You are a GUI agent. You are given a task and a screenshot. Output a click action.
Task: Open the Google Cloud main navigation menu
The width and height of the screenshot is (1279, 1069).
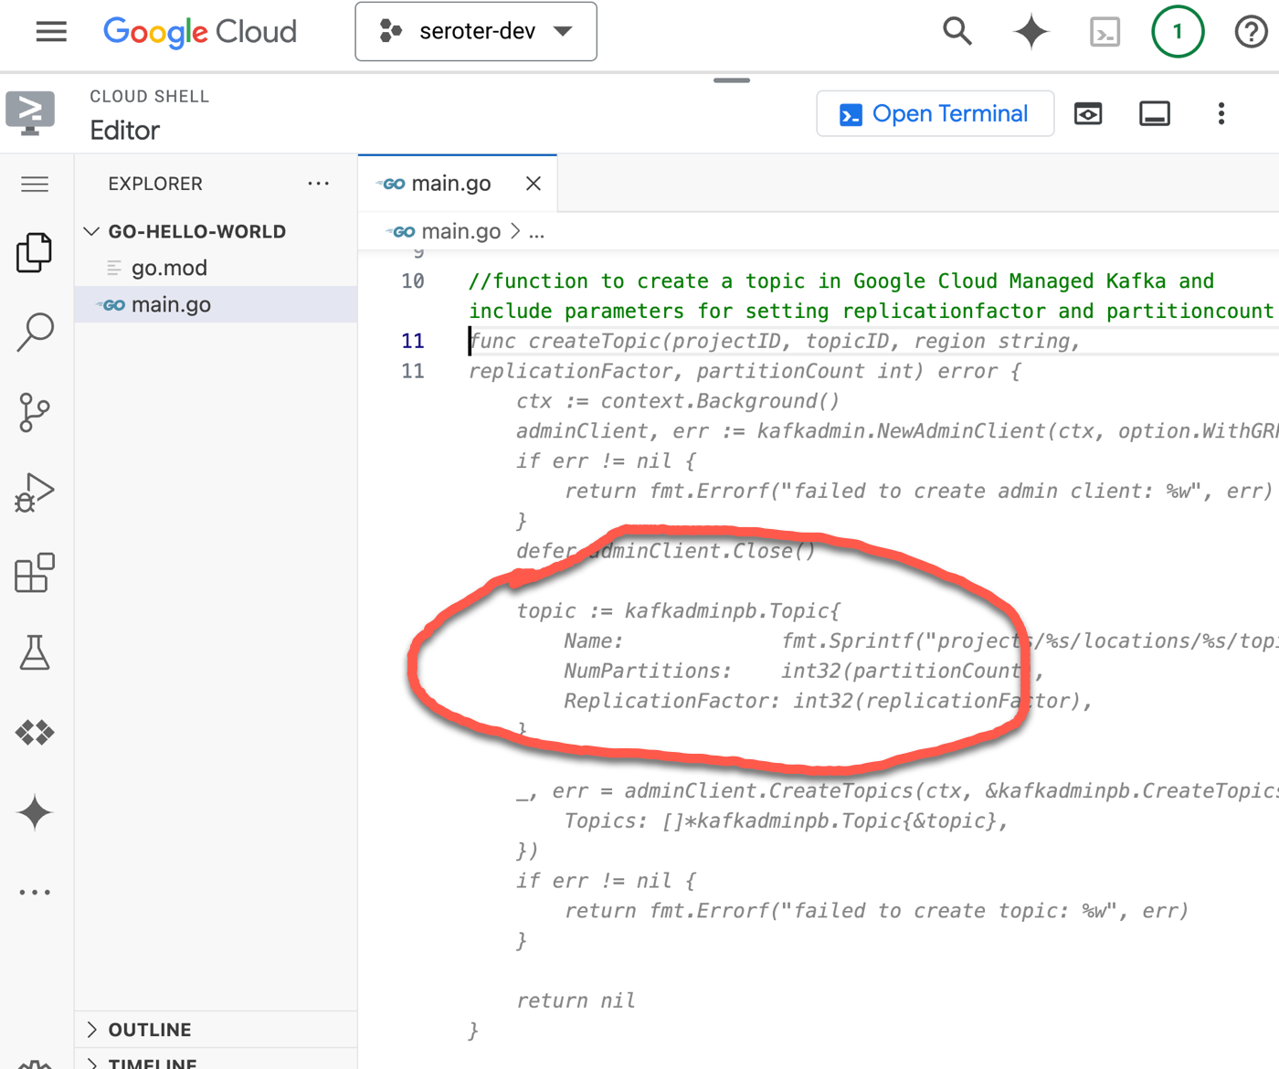click(x=51, y=32)
